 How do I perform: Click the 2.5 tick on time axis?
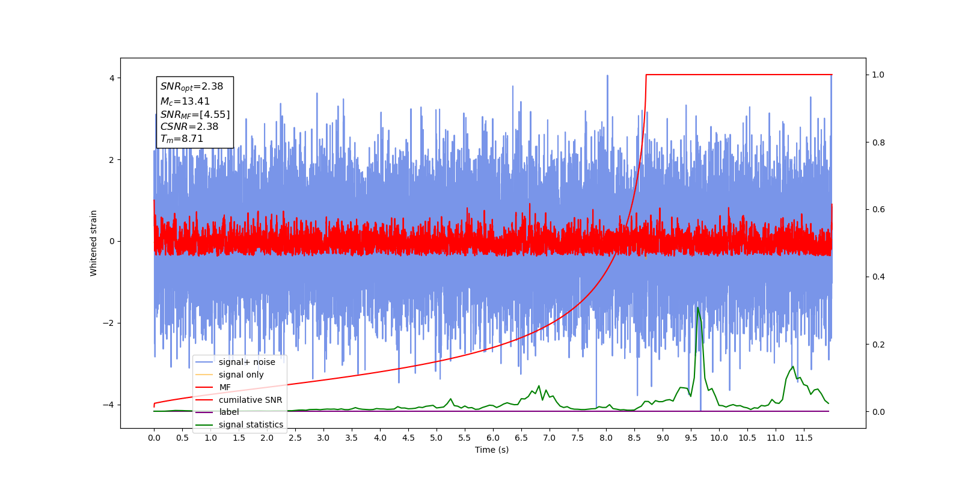tap(295, 438)
